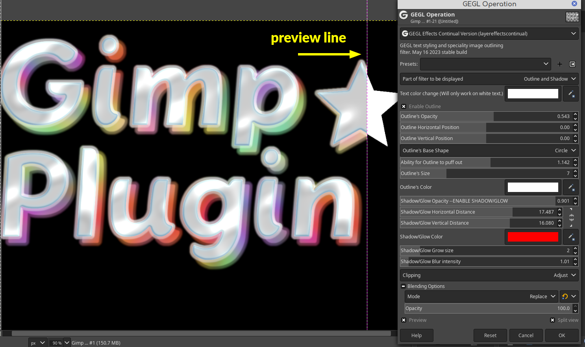This screenshot has height=347, width=585.
Task: Open the Clipping dropdown
Action: pyautogui.click(x=489, y=275)
